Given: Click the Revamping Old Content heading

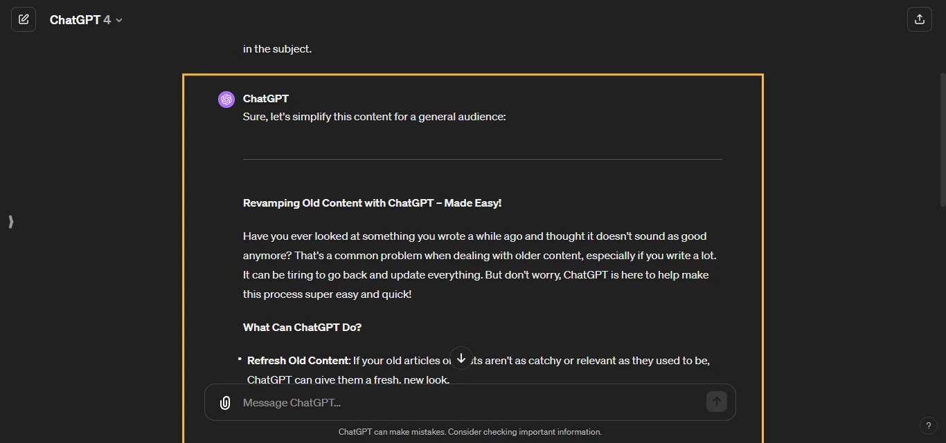Looking at the screenshot, I should pos(371,202).
